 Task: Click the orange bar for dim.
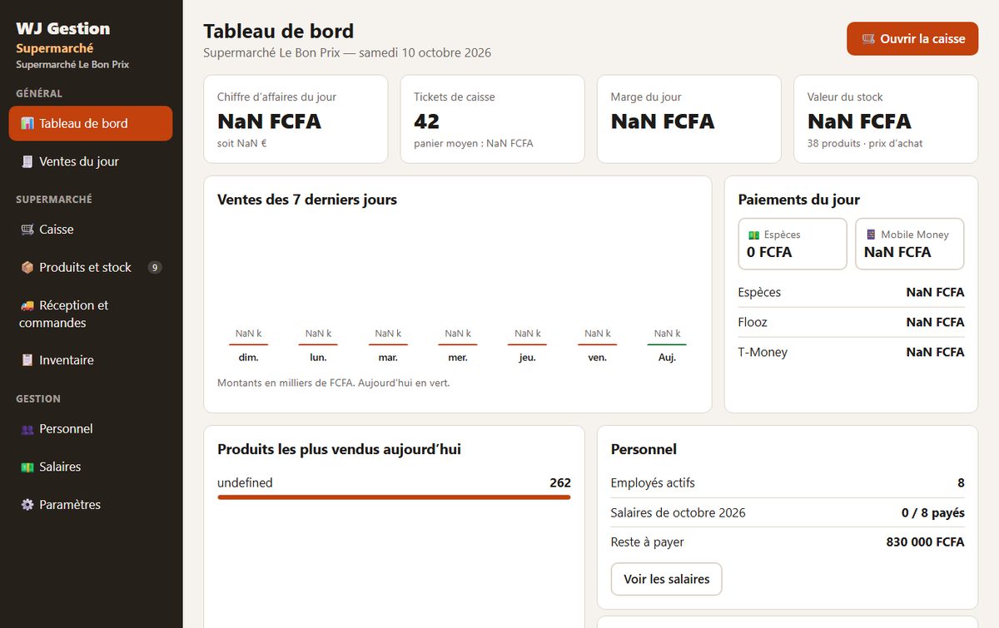pyautogui.click(x=248, y=344)
